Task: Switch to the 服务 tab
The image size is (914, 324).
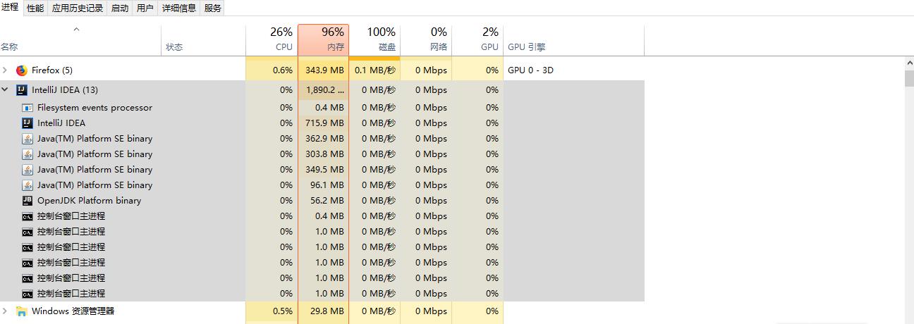Action: click(212, 8)
